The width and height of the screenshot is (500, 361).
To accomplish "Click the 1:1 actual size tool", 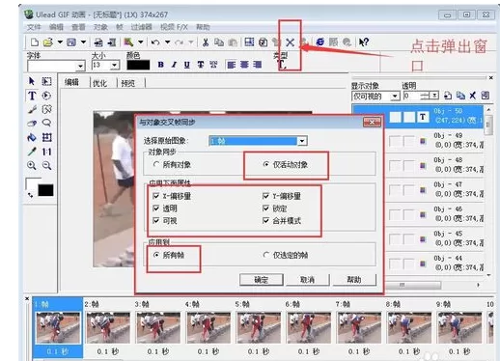I will [x=47, y=152].
